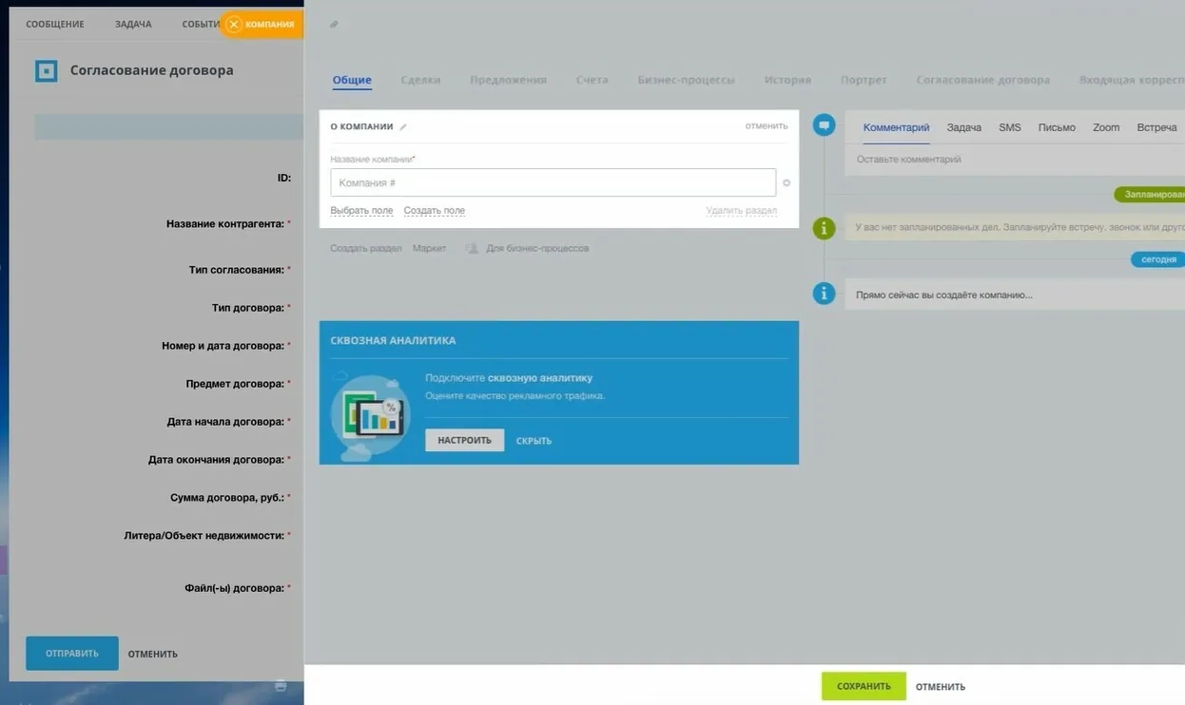The image size is (1185, 705).
Task: Open the Бизнес-процессы tab
Action: 686,80
